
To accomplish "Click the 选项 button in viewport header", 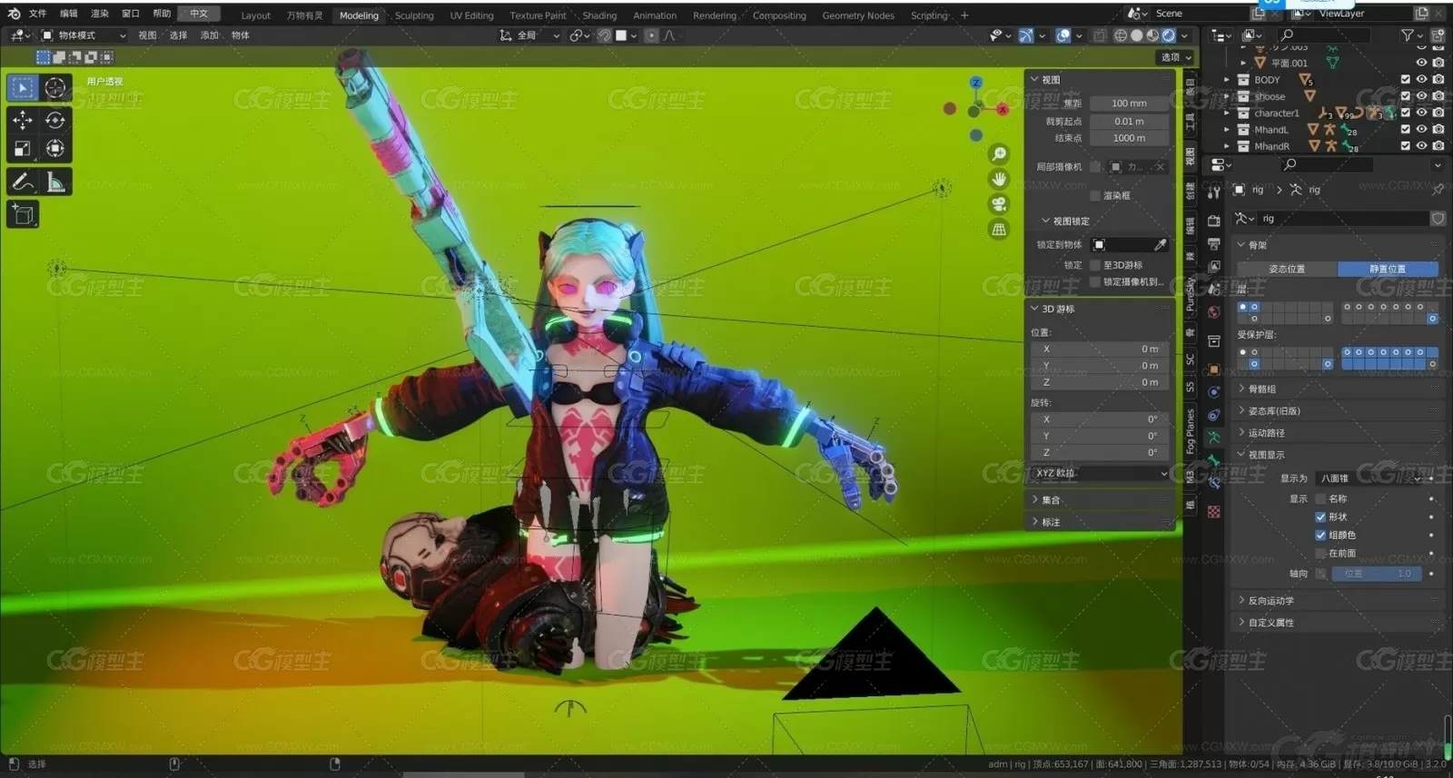I will [x=1176, y=57].
